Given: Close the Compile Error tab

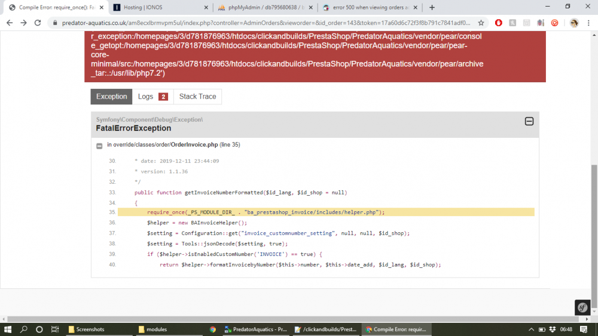Looking at the screenshot, I should point(102,7).
